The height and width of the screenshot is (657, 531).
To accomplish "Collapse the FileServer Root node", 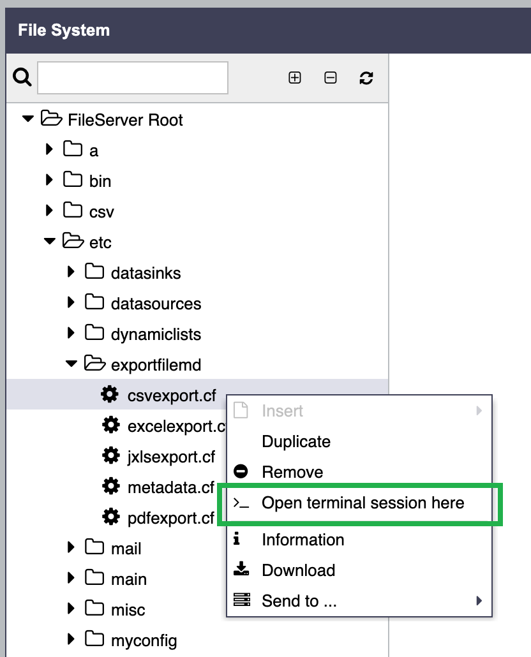I will [27, 119].
